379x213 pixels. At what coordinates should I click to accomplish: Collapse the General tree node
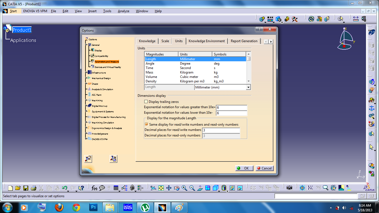(86, 45)
